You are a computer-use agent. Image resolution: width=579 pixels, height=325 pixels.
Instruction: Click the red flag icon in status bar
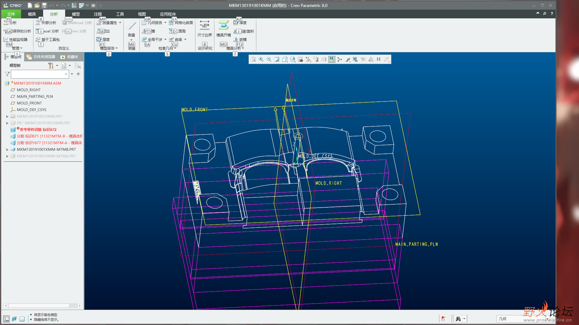[443, 319]
